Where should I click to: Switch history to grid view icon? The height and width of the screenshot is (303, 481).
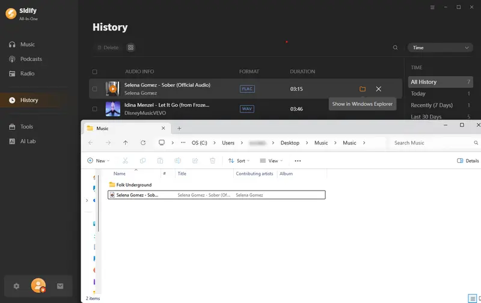(131, 47)
